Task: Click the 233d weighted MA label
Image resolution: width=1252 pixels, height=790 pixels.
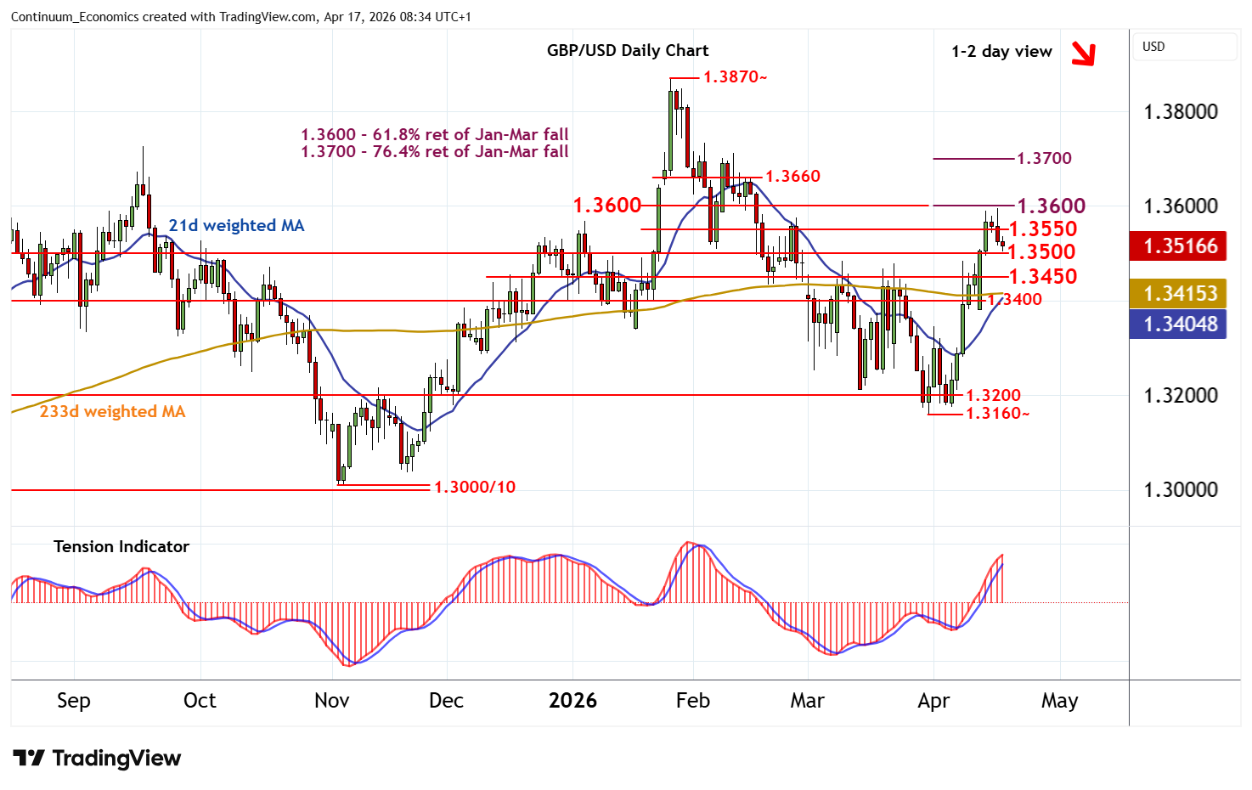Action: (x=112, y=412)
